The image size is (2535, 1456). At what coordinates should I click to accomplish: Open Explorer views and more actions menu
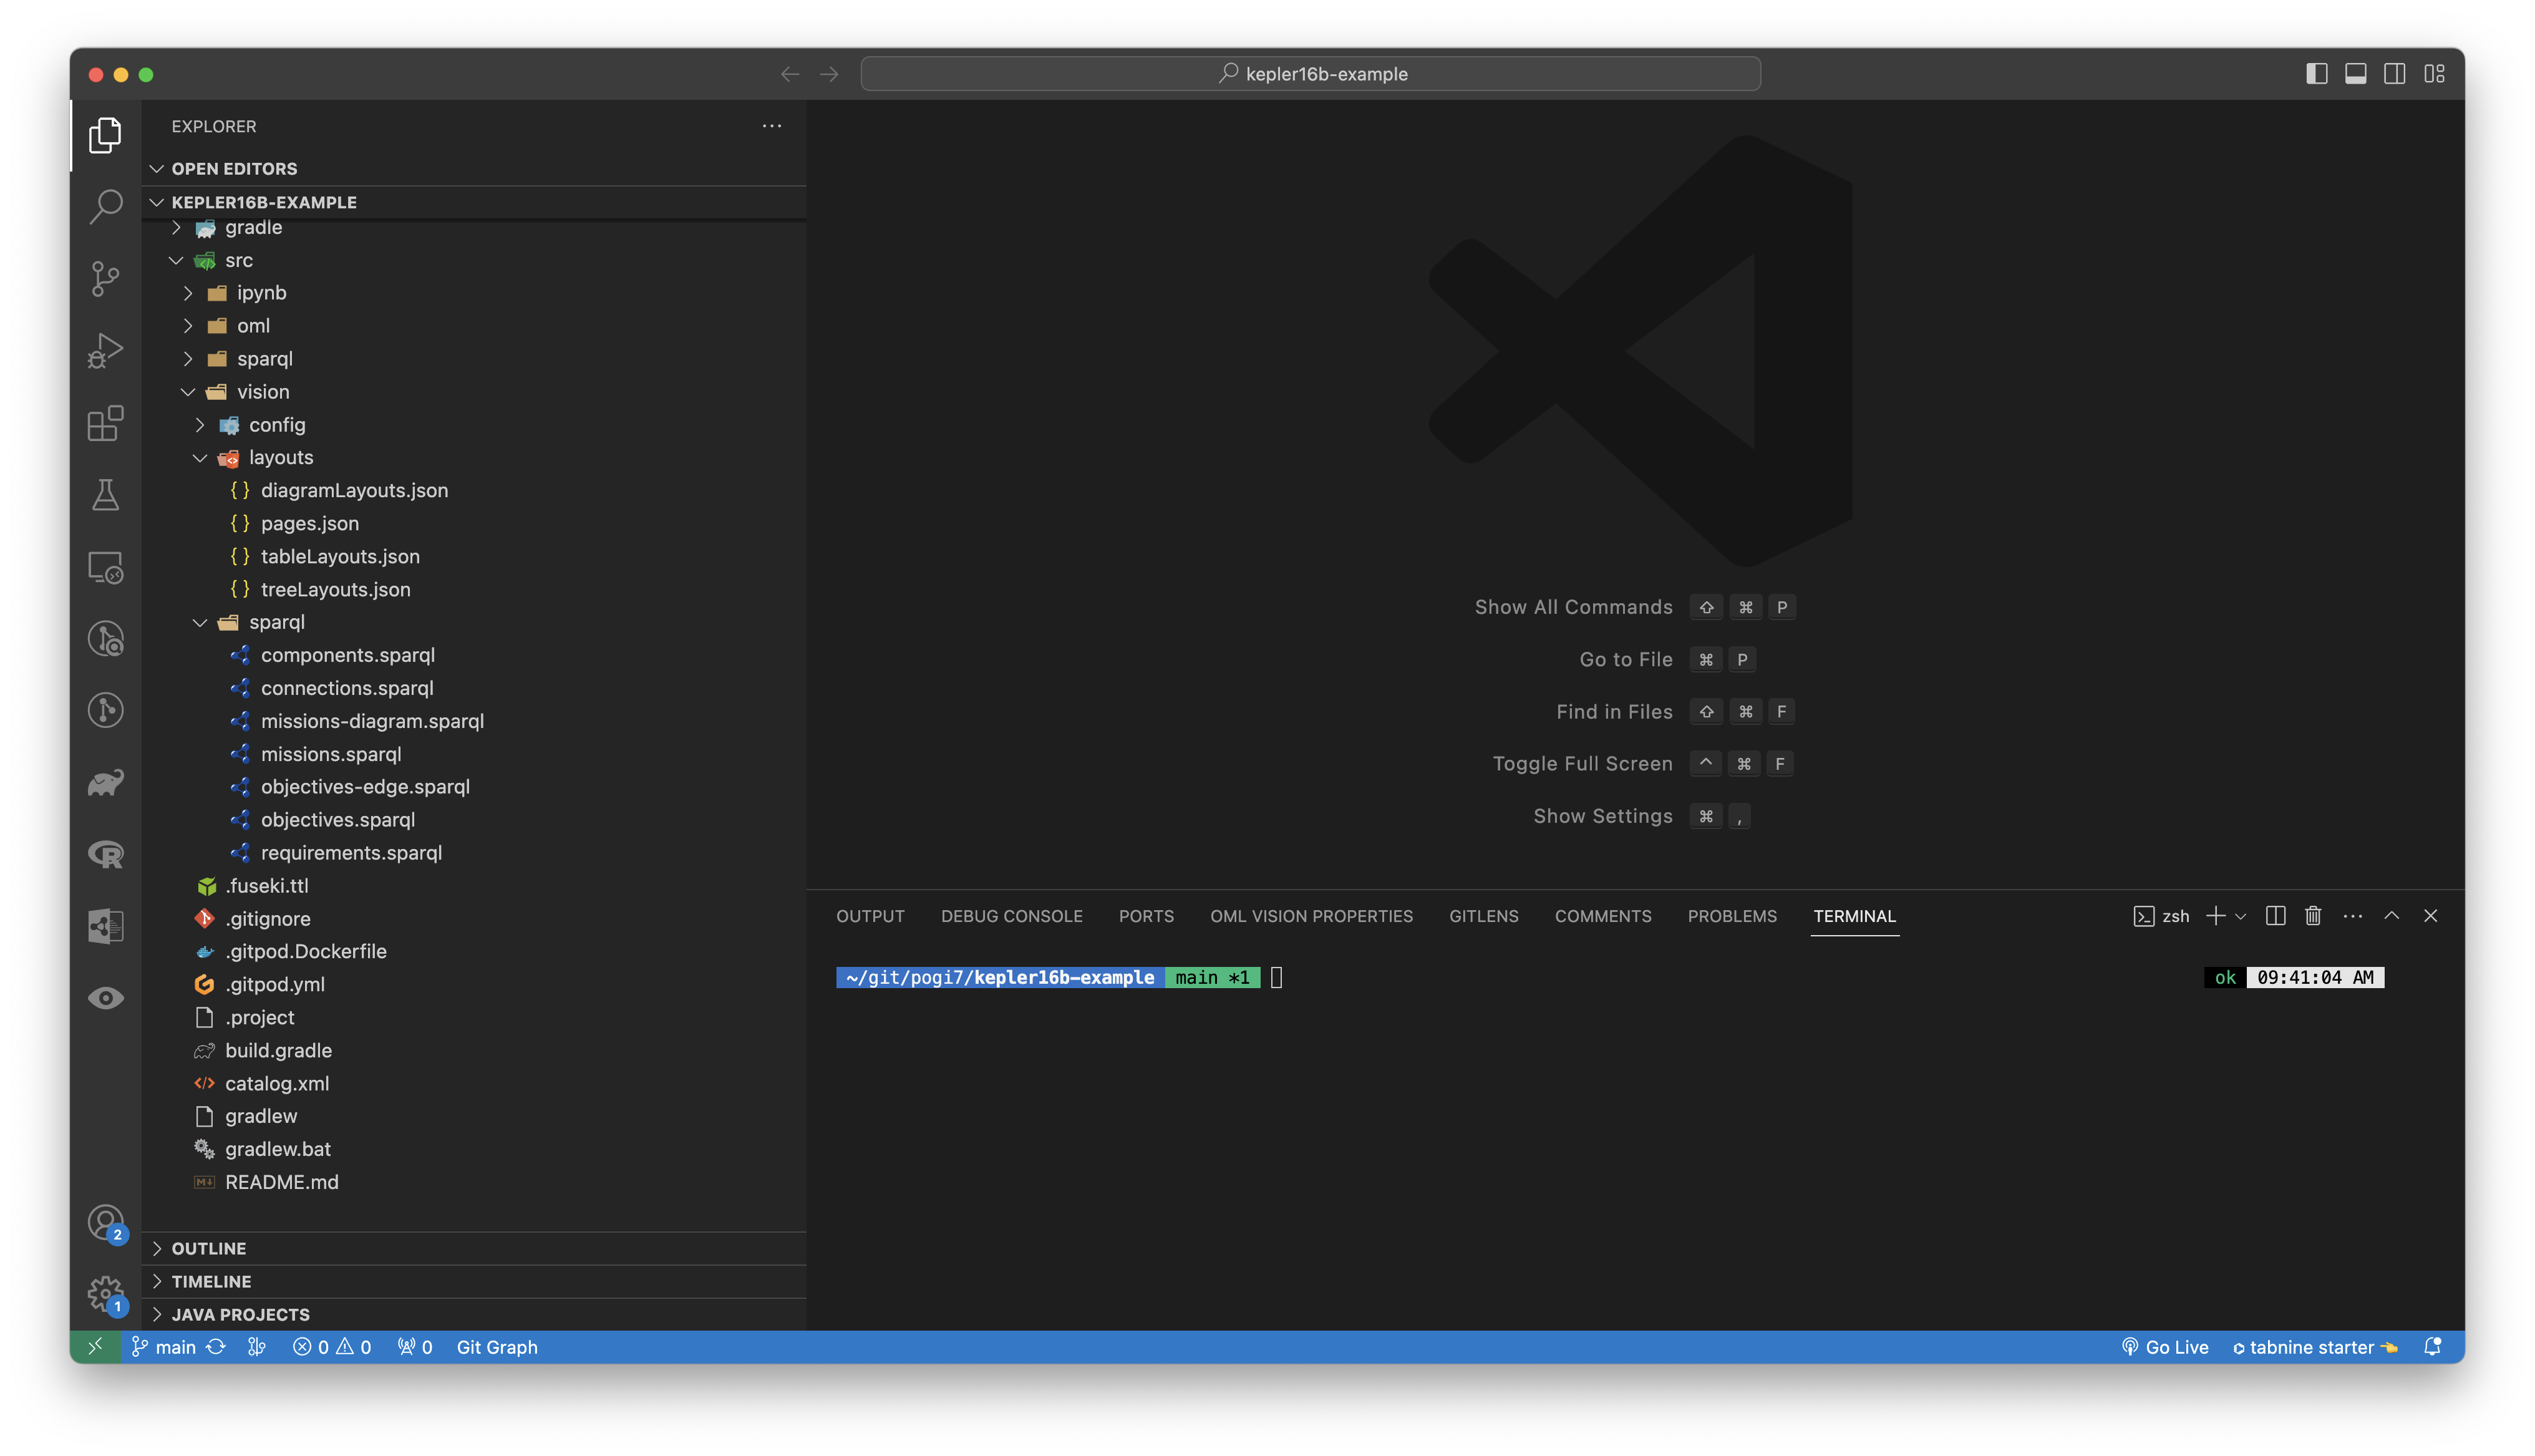point(772,126)
